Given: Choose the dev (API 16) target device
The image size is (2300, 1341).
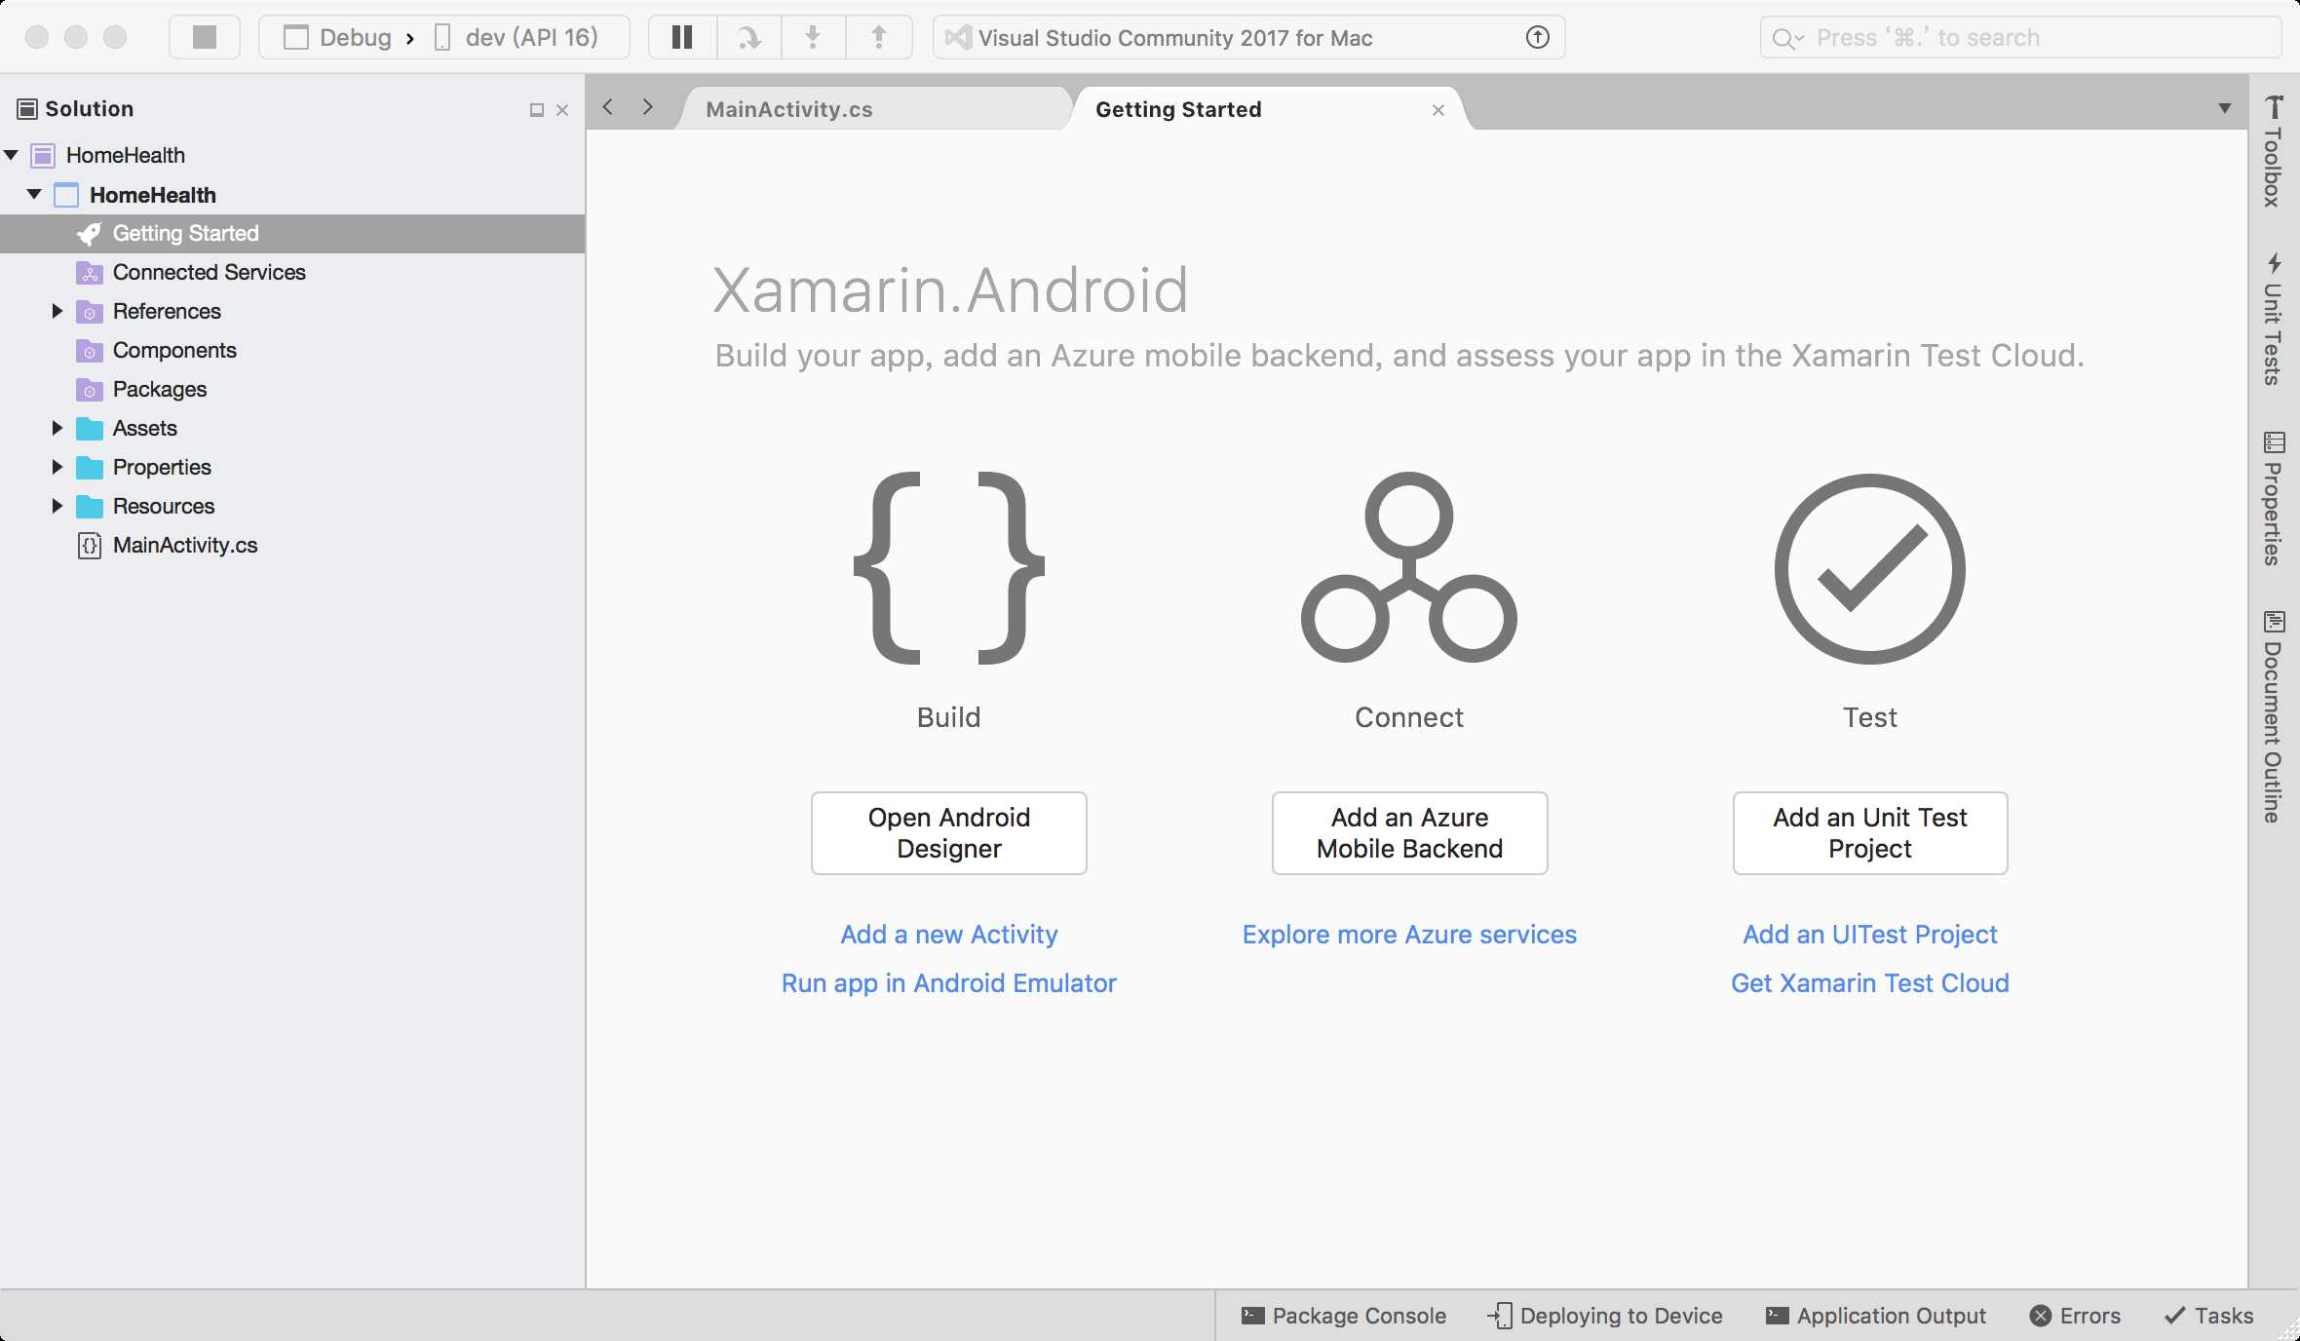Looking at the screenshot, I should (517, 37).
